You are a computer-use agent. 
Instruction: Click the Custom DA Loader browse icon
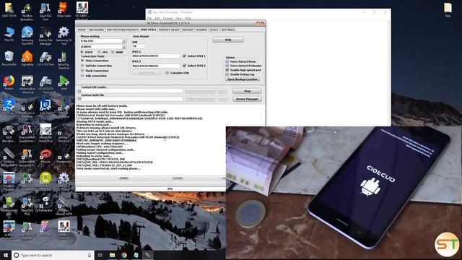click(x=79, y=92)
